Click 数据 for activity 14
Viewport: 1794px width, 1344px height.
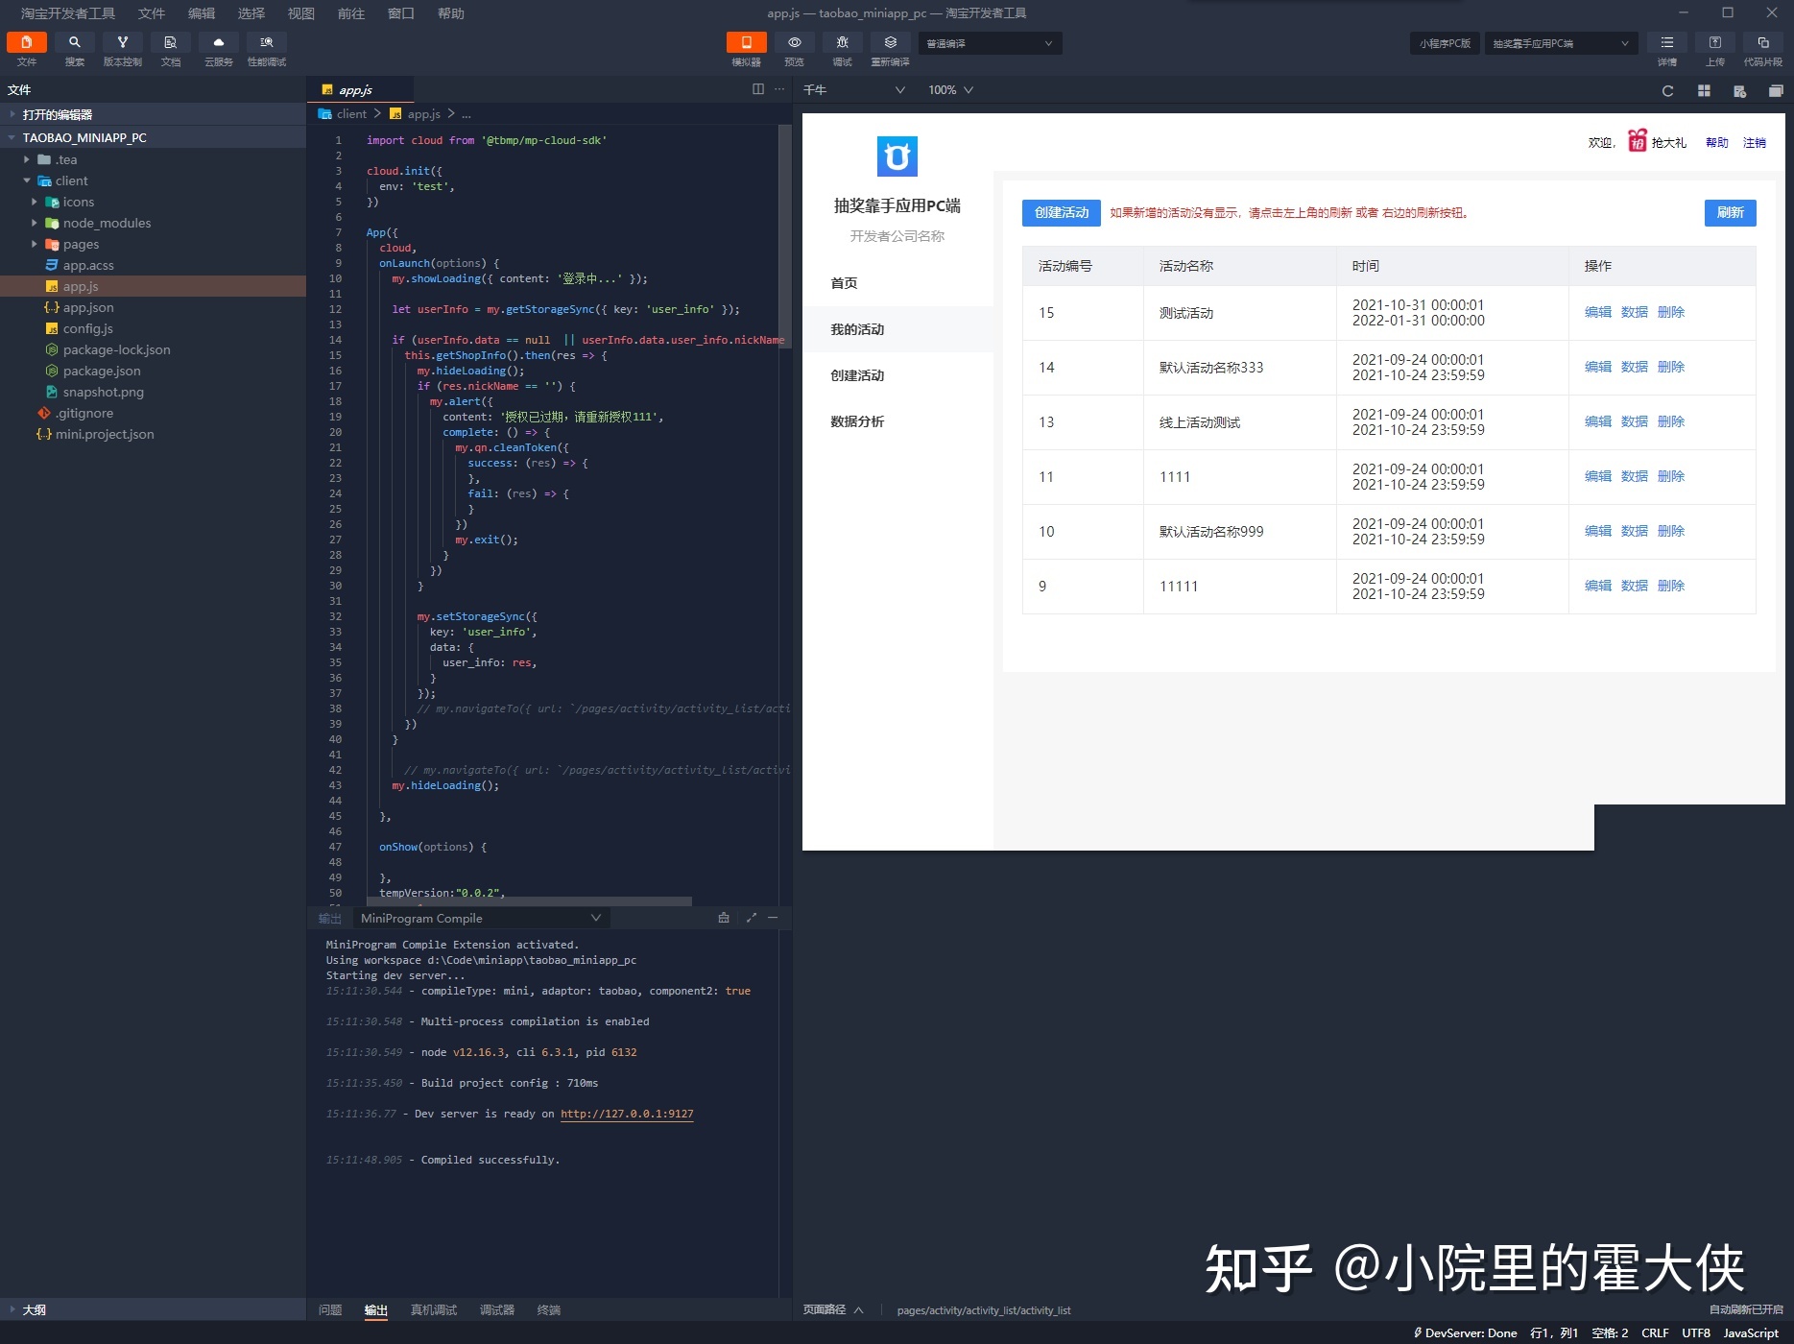tap(1634, 367)
